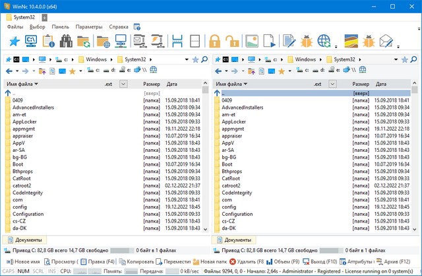Click the orange padlock encrypt icon

point(214,42)
